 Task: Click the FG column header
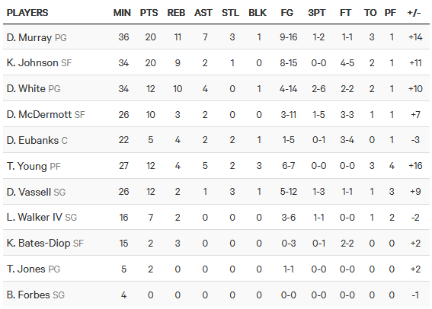287,13
